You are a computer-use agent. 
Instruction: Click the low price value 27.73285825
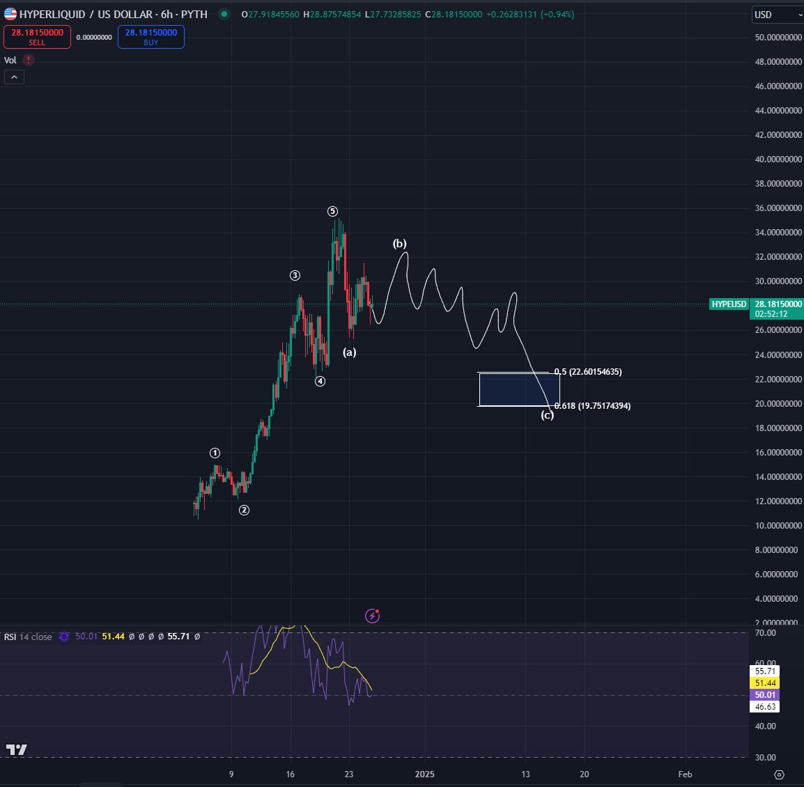(395, 15)
